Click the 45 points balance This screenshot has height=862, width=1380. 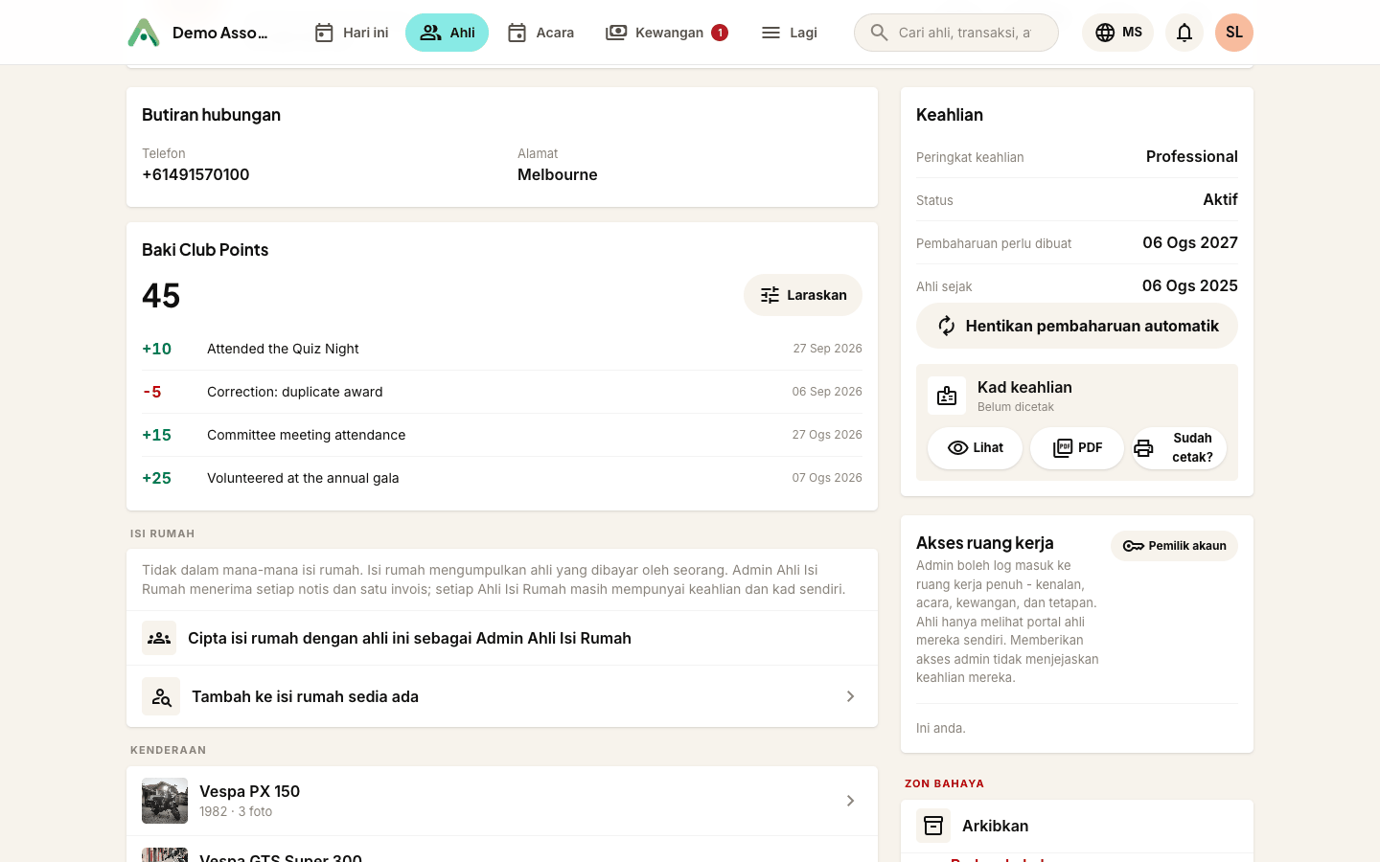161,296
